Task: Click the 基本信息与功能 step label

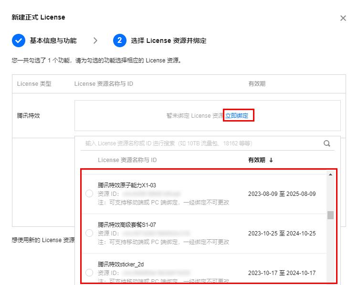Action: click(x=53, y=41)
